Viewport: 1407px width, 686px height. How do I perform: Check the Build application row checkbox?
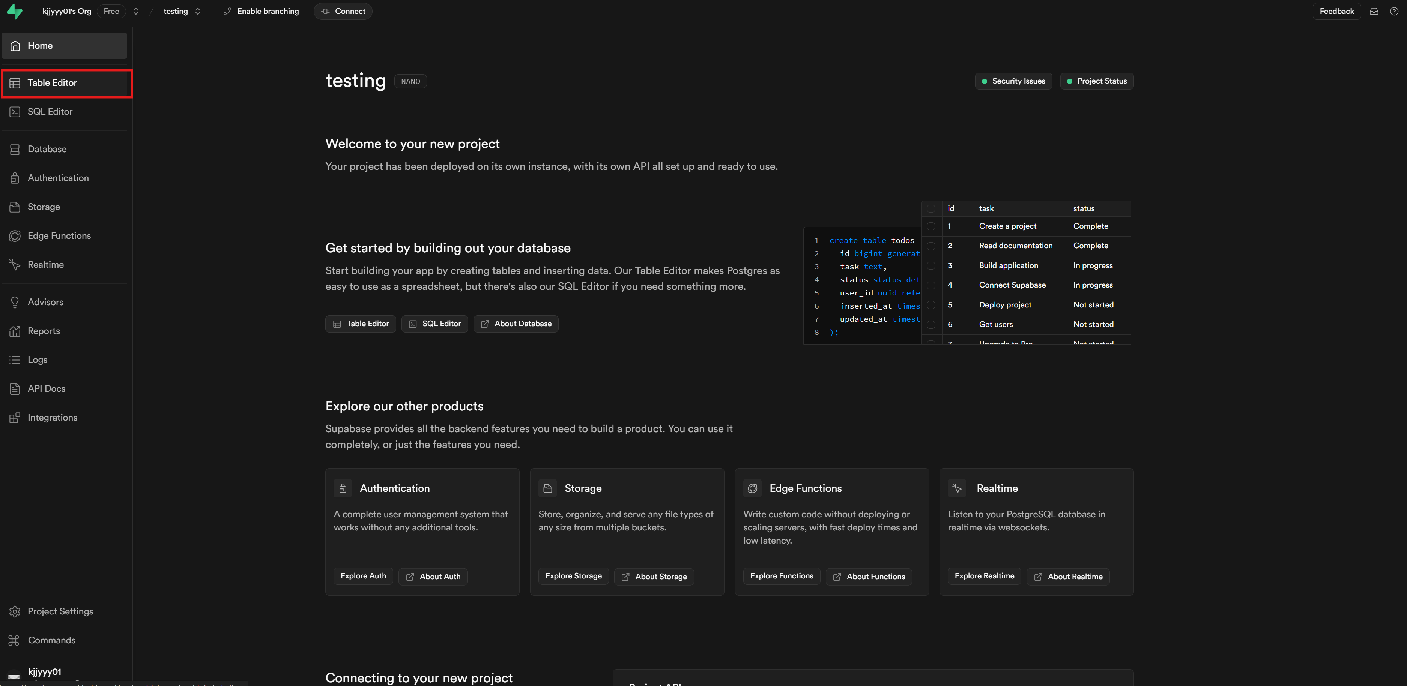[931, 266]
